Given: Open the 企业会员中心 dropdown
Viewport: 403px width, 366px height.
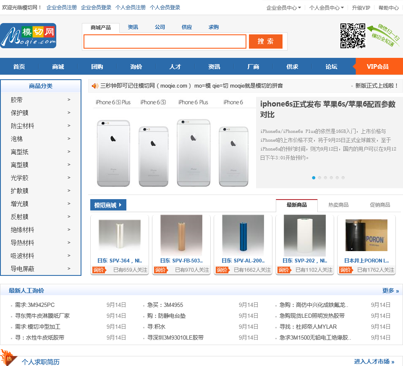Looking at the screenshot, I should (283, 8).
